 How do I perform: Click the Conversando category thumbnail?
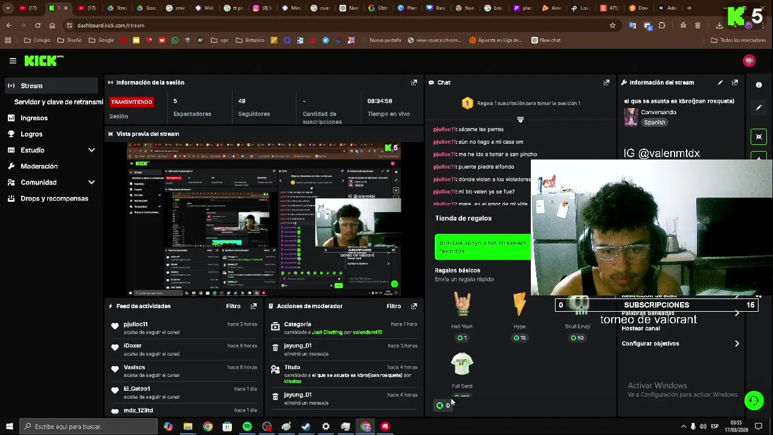(x=631, y=117)
